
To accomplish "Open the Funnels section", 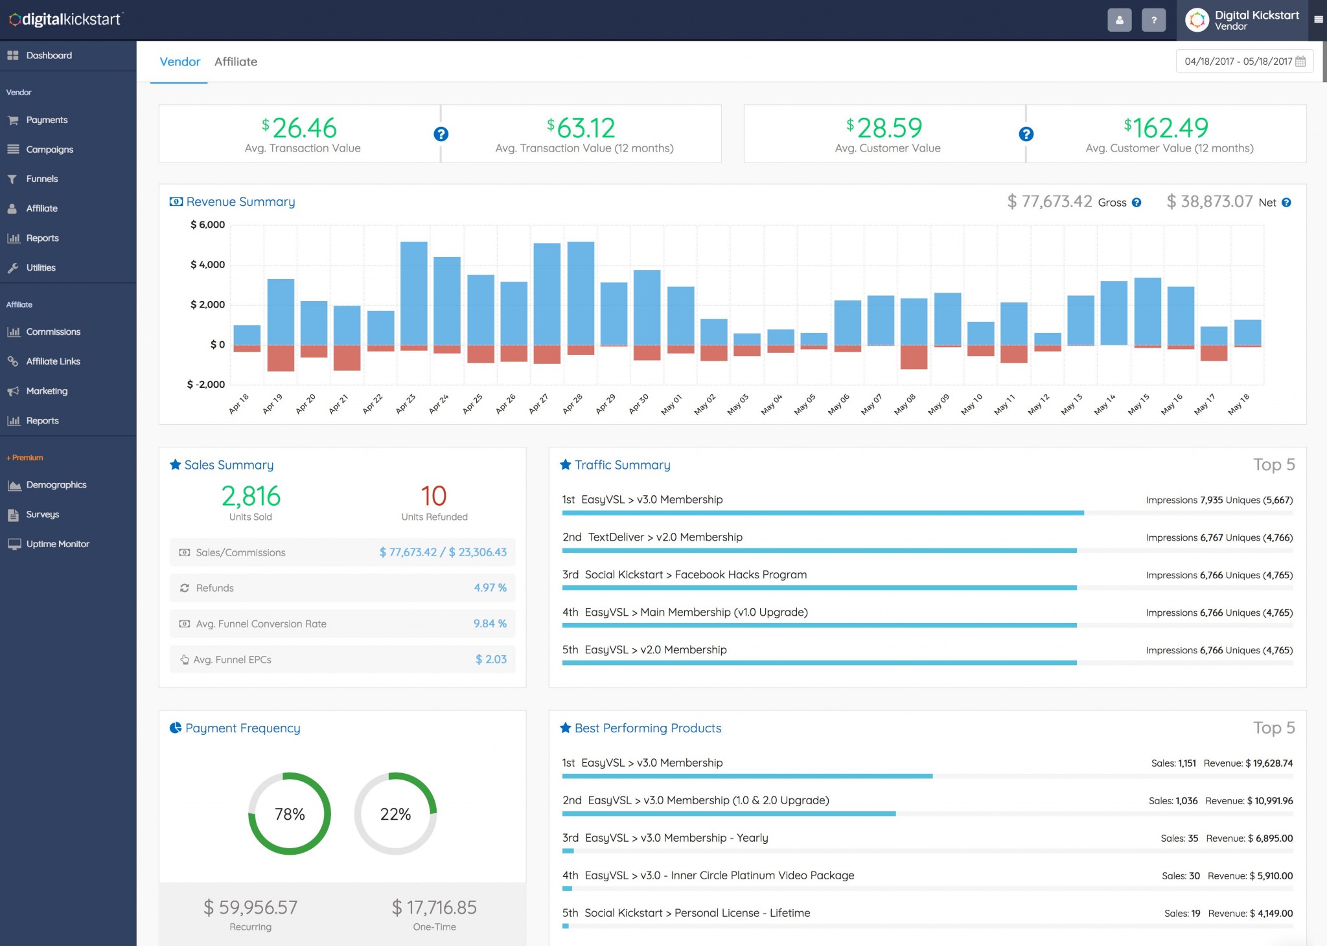I will coord(43,178).
